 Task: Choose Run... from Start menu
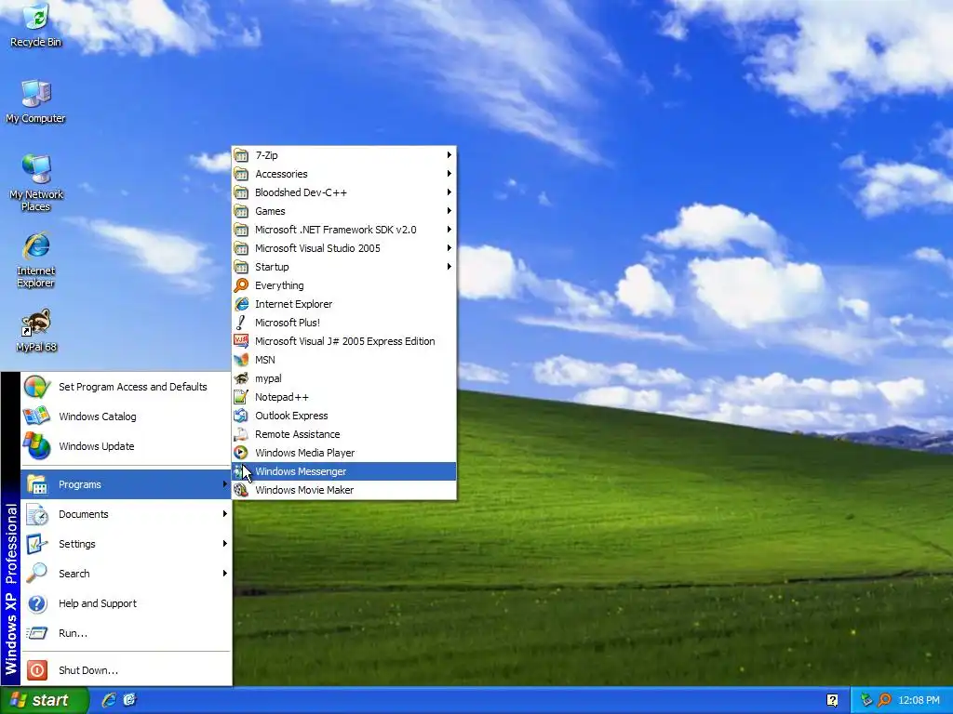pyautogui.click(x=126, y=633)
